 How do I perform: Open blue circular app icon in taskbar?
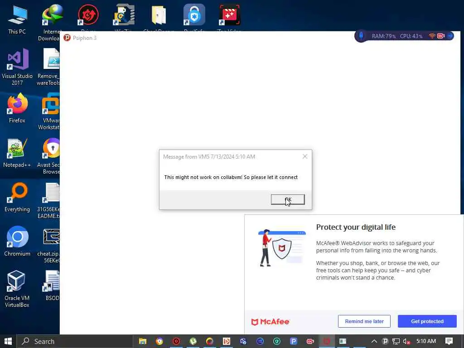260,341
